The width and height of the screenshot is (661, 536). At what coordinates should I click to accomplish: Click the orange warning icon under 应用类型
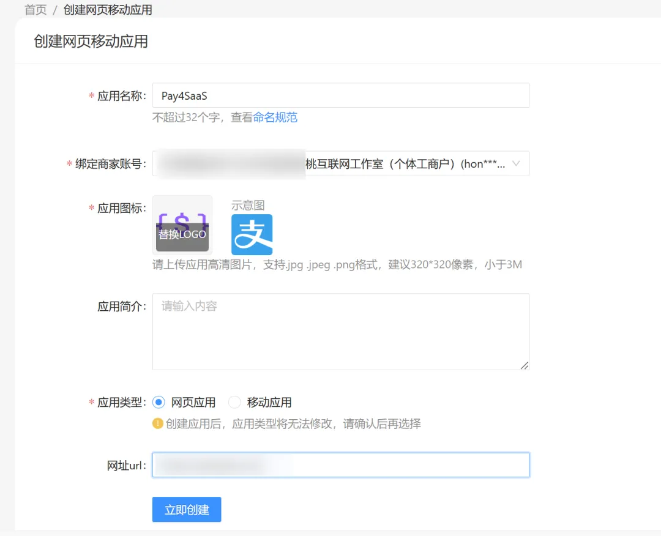158,423
